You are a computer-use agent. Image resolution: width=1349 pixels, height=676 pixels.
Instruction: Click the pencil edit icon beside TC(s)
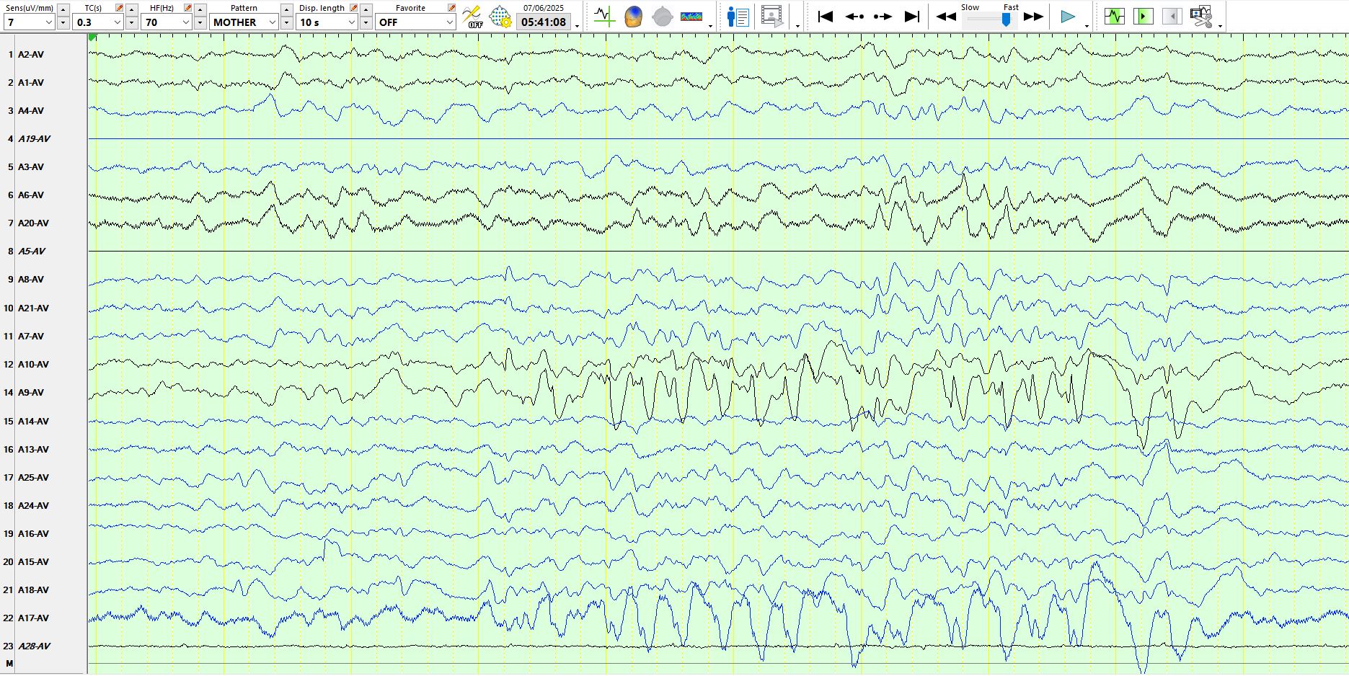click(x=120, y=8)
